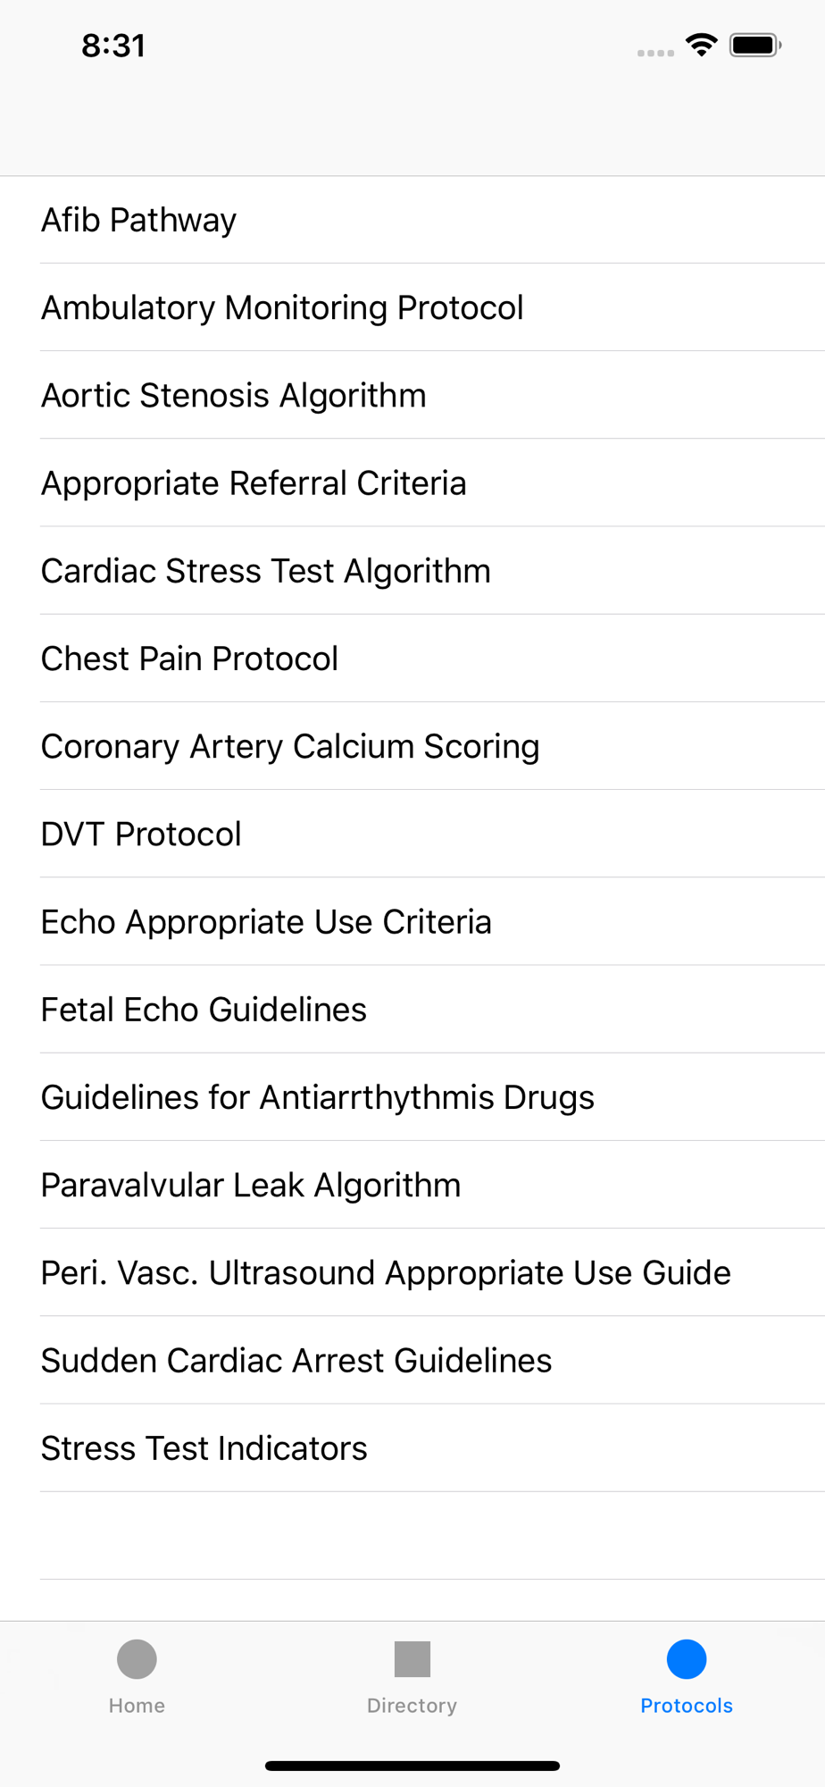Select Echo Appropriate Use Criteria
Viewport: 825px width, 1787px height.
[x=412, y=921]
